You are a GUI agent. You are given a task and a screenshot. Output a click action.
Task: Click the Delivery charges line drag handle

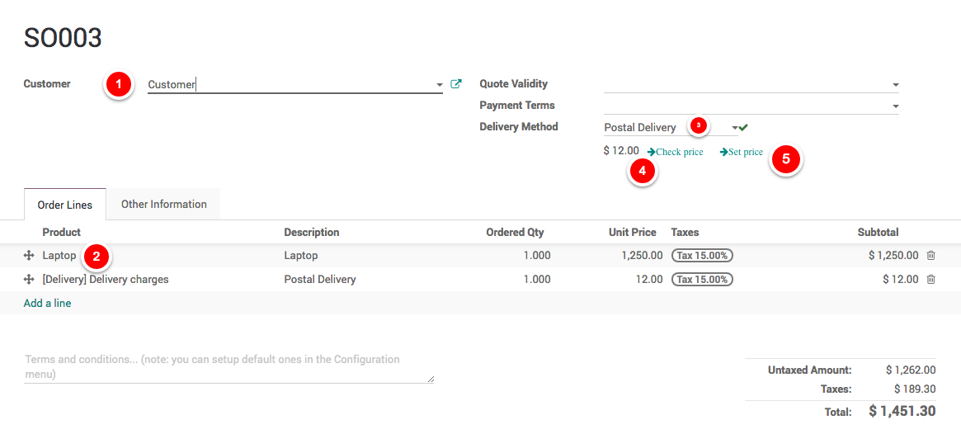click(x=29, y=280)
